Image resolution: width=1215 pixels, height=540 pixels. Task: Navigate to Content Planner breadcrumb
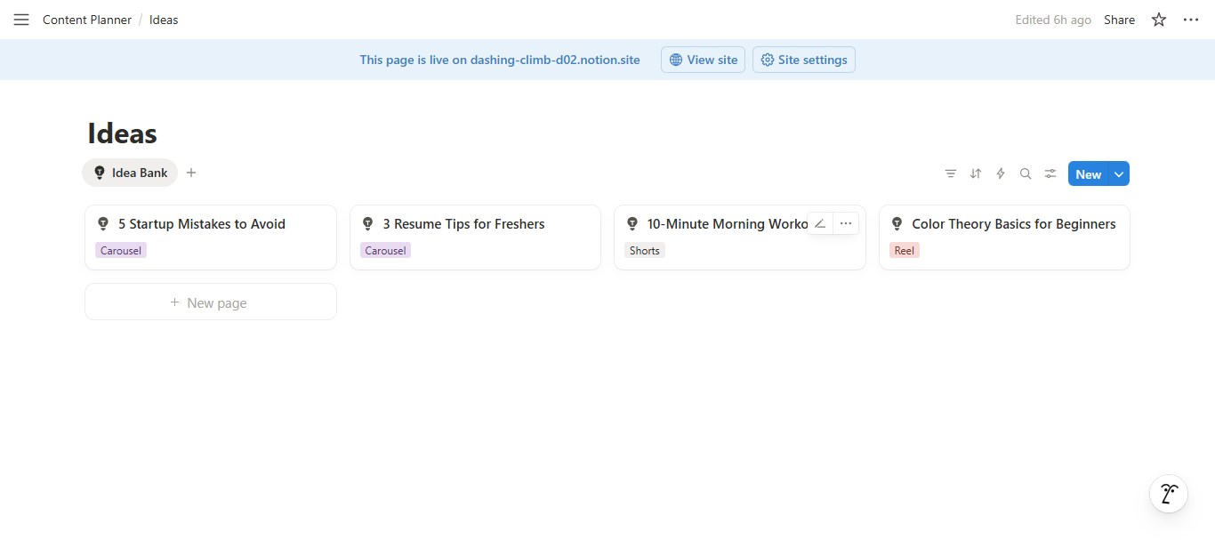(87, 20)
